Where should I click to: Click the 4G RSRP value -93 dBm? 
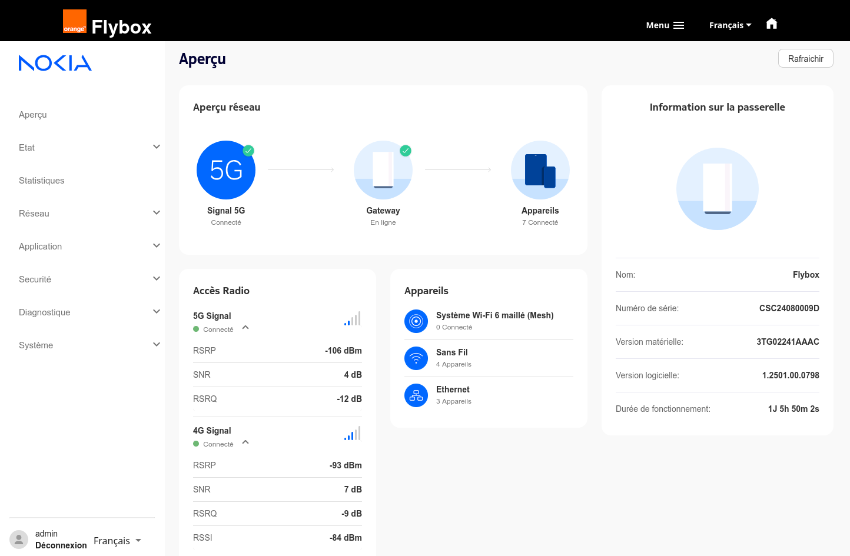point(346,465)
